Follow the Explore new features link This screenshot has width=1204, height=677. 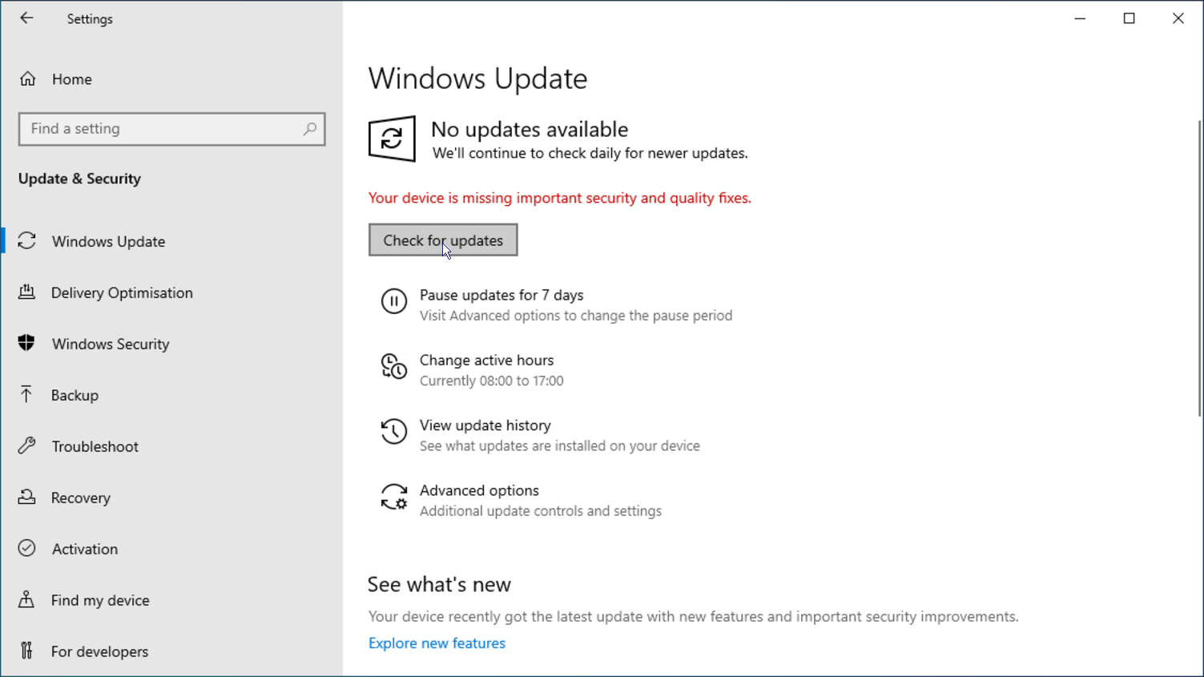[x=437, y=643]
